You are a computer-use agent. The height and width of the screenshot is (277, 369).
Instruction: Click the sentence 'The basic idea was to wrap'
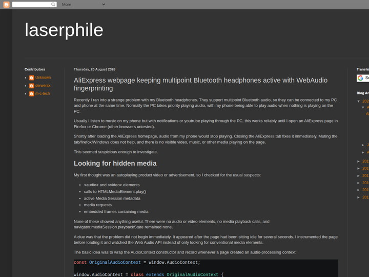click(x=185, y=252)
